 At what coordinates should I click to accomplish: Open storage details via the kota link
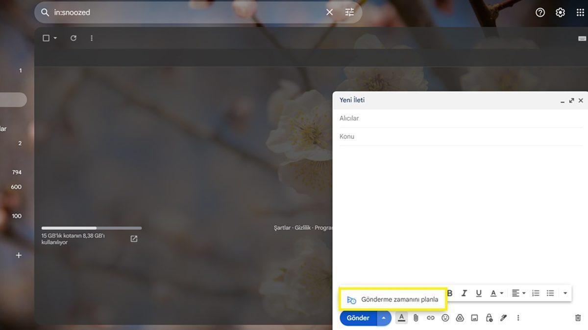(133, 239)
